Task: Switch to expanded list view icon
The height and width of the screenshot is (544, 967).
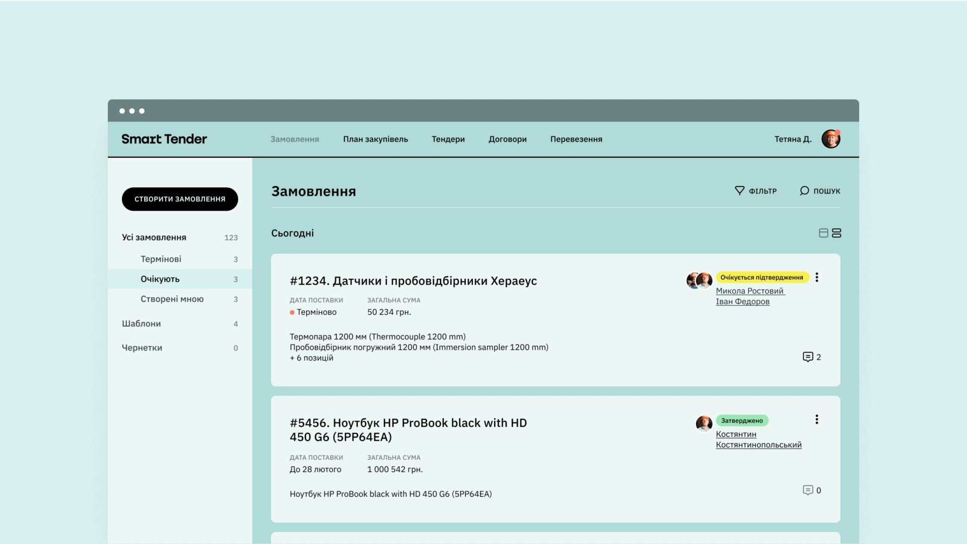Action: coord(837,233)
